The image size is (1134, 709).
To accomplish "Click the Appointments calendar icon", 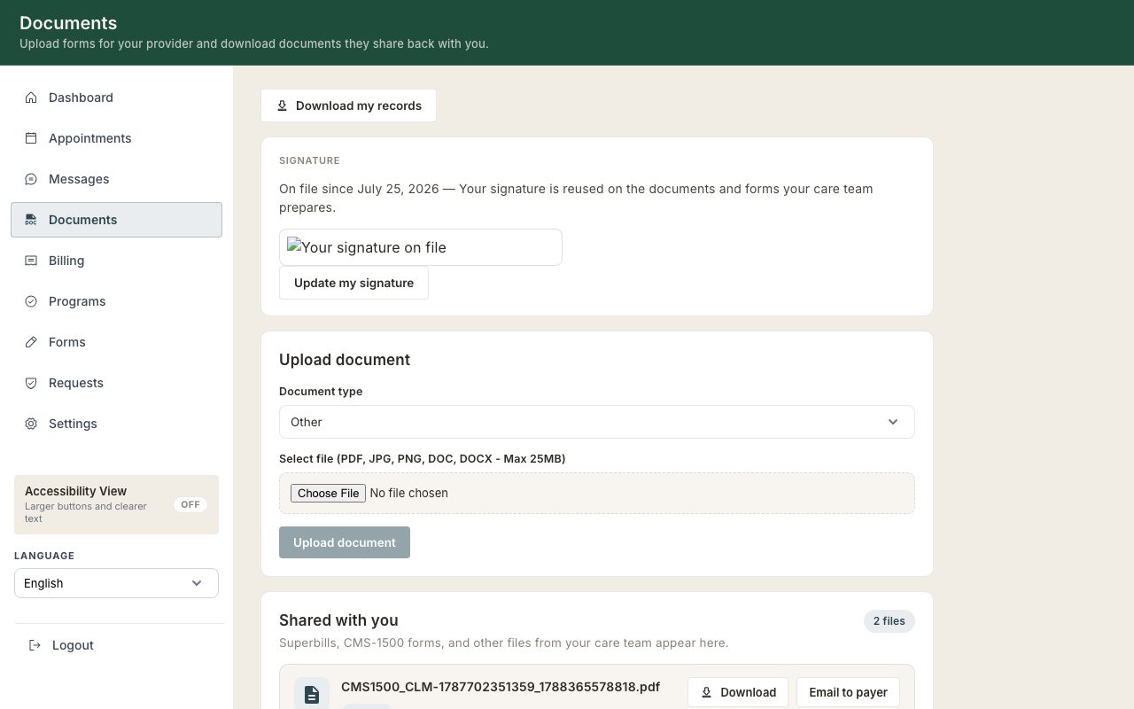I will click(31, 138).
